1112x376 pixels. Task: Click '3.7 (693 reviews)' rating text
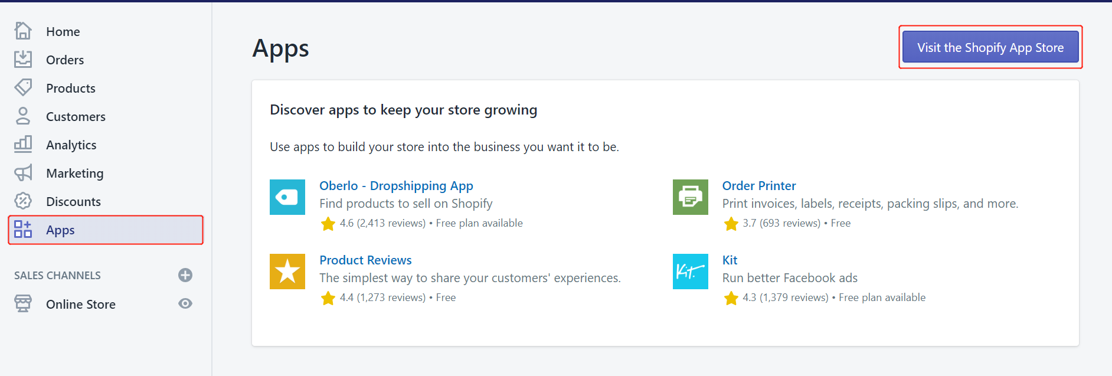[781, 223]
